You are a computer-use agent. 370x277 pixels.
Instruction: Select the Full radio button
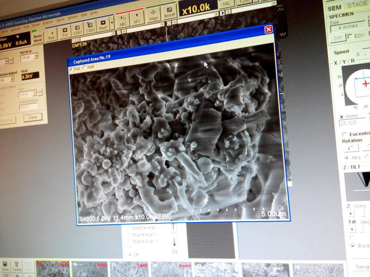71,70
